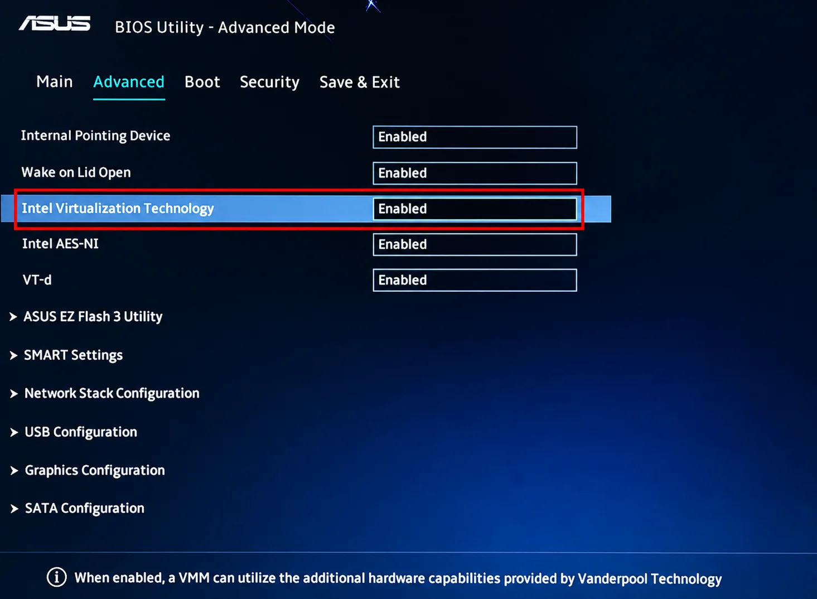The height and width of the screenshot is (599, 817).
Task: Select the Intel Virtualization Technology label
Action: tap(118, 209)
